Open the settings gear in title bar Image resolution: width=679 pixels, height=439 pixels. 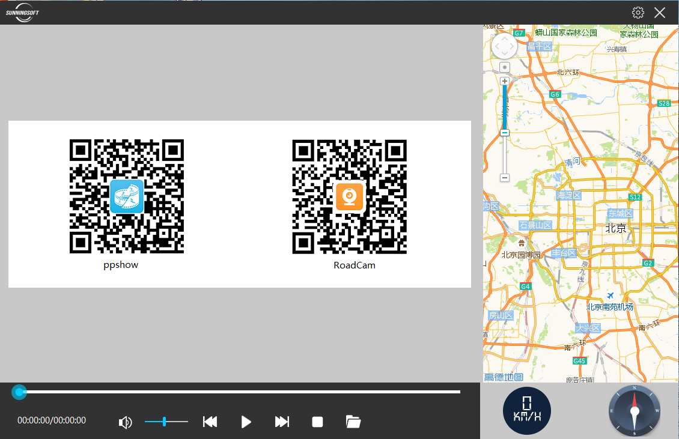click(638, 13)
